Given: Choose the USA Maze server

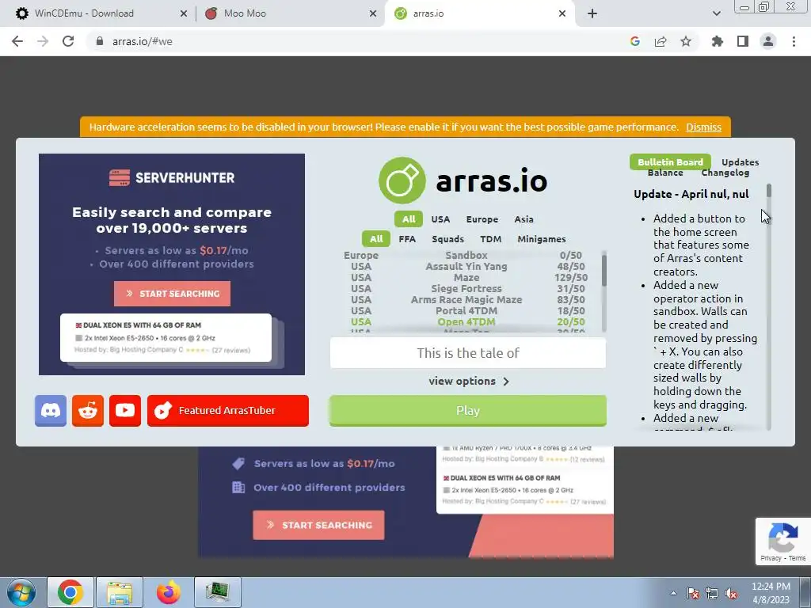Looking at the screenshot, I should pos(466,278).
